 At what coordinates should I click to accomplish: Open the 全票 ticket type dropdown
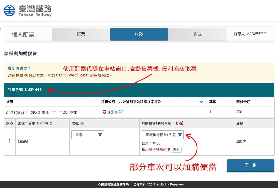[x=87, y=135]
